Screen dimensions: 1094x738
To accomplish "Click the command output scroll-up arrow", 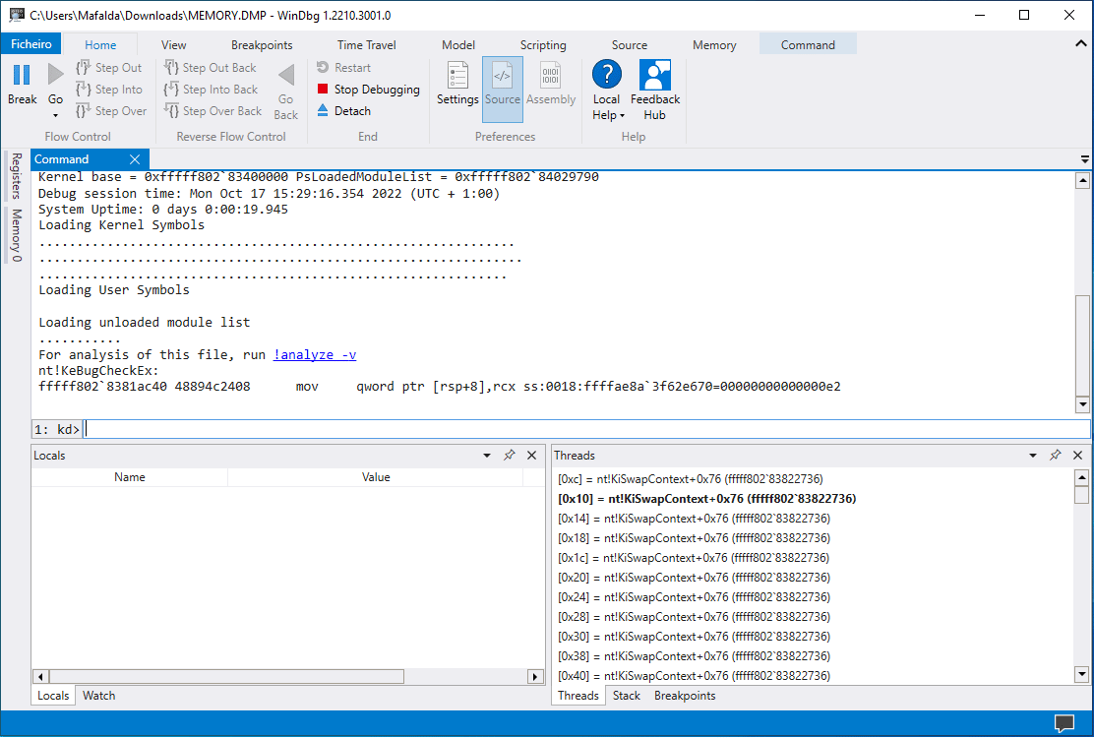I will pyautogui.click(x=1082, y=181).
